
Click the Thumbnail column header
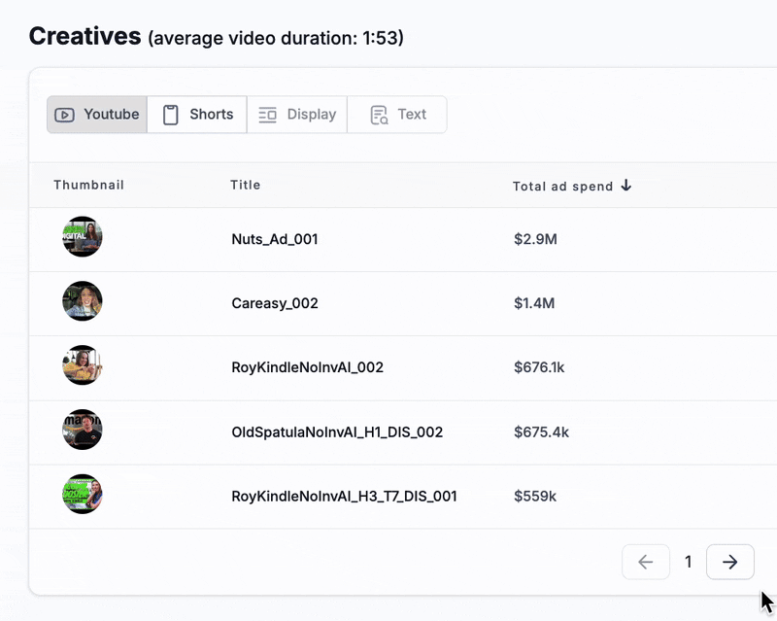(x=88, y=186)
